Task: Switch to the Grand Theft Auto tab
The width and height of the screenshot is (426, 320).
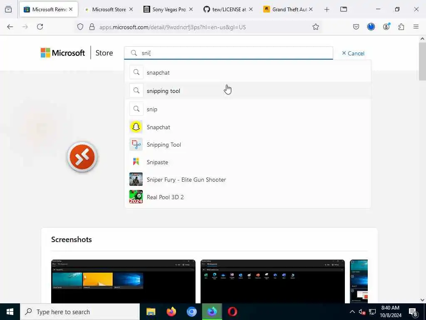Action: coord(289,10)
